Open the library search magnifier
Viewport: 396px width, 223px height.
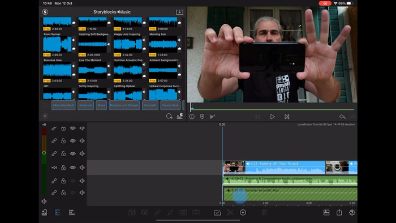point(169,116)
